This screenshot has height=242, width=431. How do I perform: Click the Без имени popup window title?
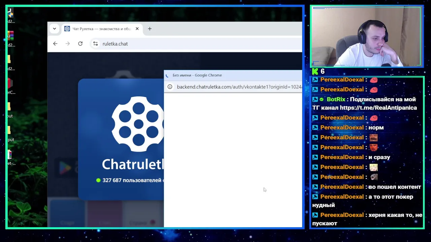coord(197,75)
